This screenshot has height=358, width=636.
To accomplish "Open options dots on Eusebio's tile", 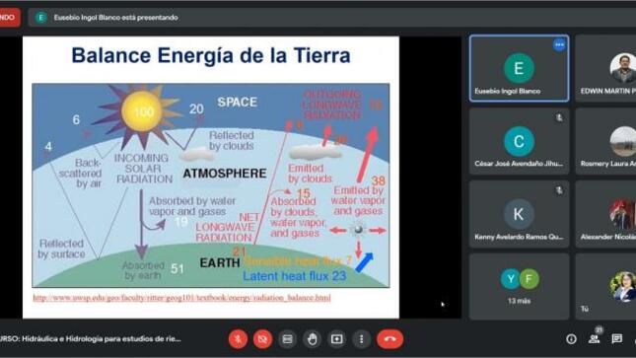I will [559, 44].
